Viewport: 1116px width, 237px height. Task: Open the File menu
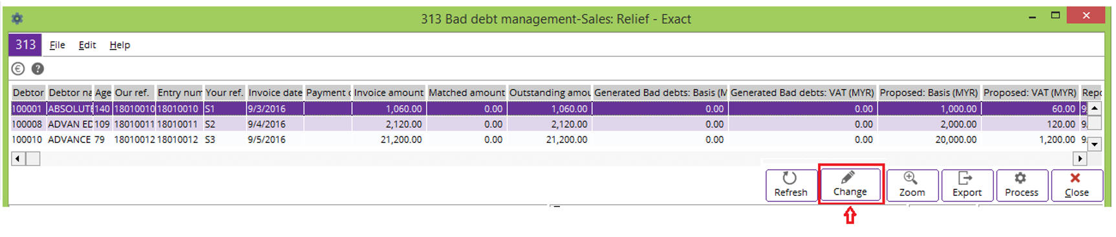click(x=58, y=45)
